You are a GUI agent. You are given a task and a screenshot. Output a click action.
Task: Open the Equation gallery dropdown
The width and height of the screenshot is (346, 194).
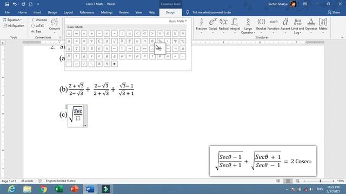[12, 20]
